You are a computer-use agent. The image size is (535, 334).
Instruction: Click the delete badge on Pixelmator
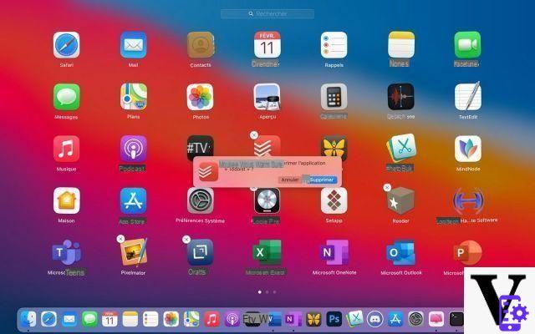click(x=120, y=239)
